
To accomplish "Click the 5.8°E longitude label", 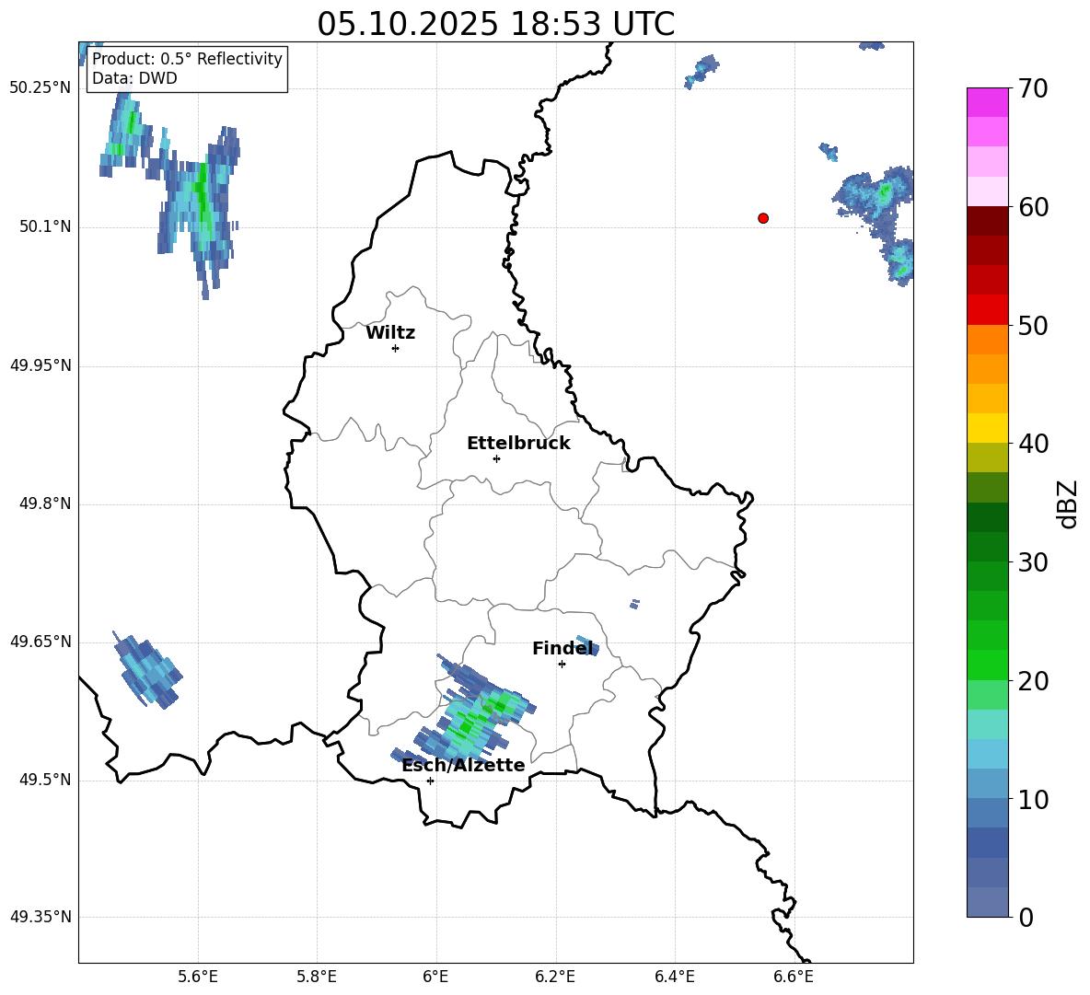I will [x=317, y=977].
